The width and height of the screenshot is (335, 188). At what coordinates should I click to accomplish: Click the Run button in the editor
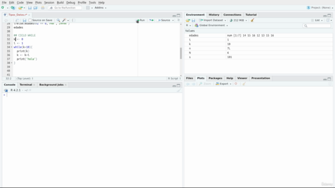coord(140,20)
